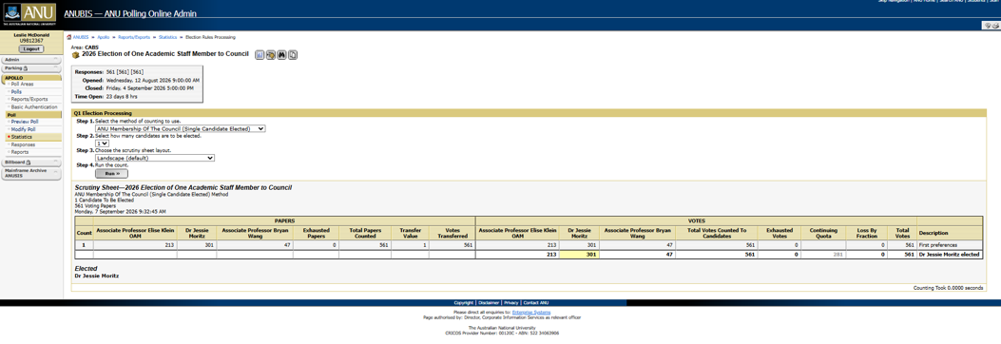The height and width of the screenshot is (344, 1001).
Task: Click the Responses count 561 [561] [561]
Action: pos(125,72)
